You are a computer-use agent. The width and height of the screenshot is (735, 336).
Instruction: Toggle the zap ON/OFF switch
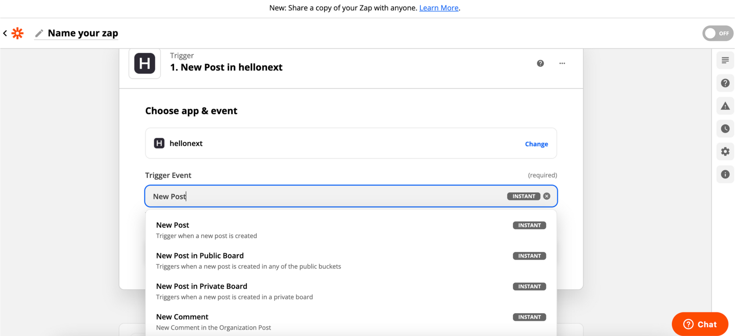[x=717, y=33]
